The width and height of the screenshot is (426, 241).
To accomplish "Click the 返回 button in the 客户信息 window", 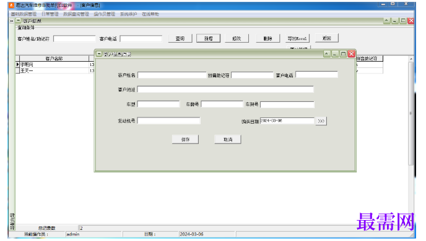I will (x=327, y=38).
